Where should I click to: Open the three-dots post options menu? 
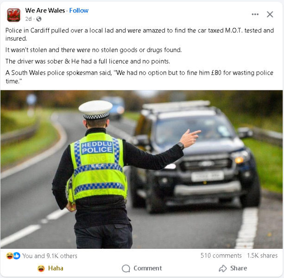(255, 14)
